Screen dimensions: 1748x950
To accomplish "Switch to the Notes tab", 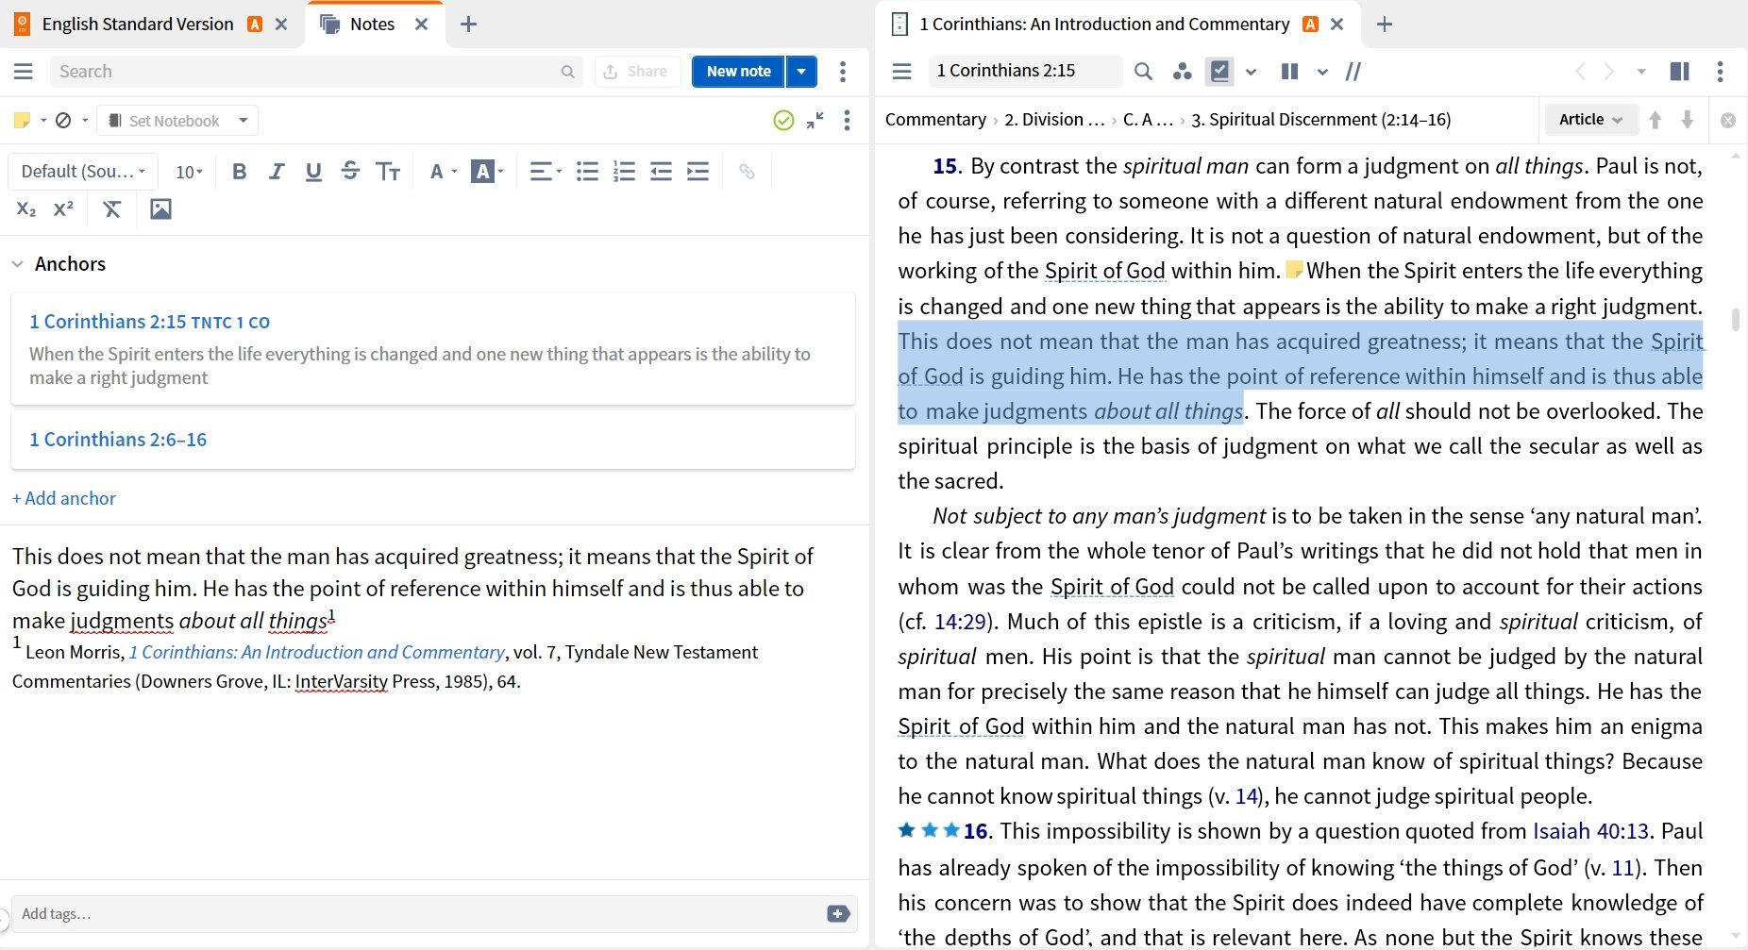I will (x=372, y=25).
